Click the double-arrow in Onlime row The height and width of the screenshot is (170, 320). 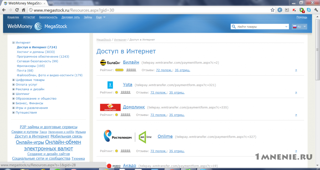pos(296,151)
